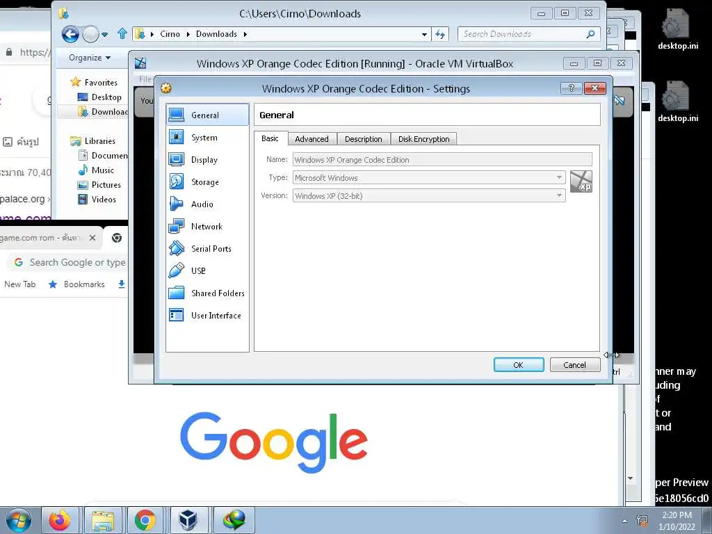Screen dimensions: 712x534
Task: Open the USB settings category
Action: tap(207, 270)
